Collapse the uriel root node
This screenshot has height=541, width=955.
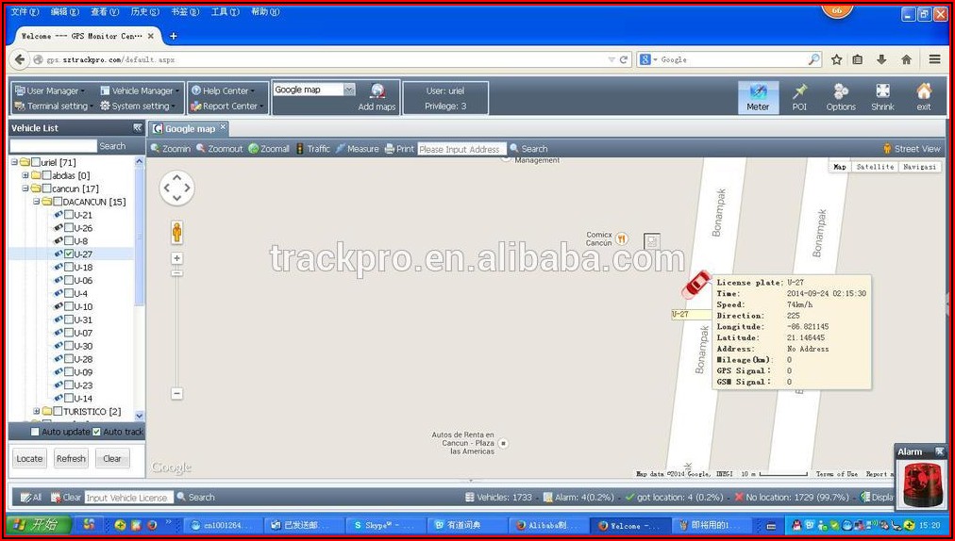(14, 162)
